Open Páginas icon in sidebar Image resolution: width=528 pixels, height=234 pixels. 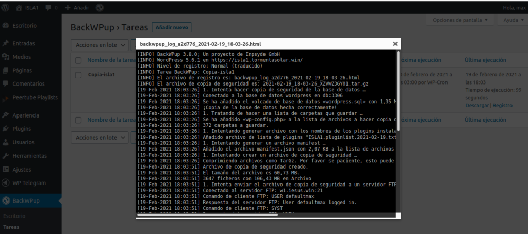point(5,71)
